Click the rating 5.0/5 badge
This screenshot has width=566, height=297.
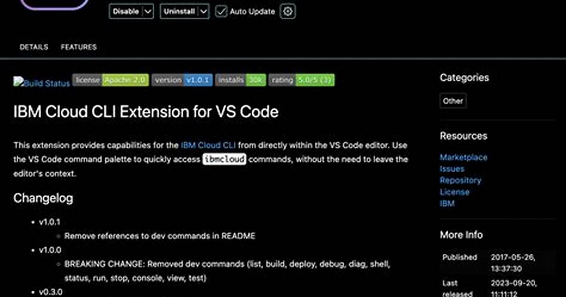301,80
